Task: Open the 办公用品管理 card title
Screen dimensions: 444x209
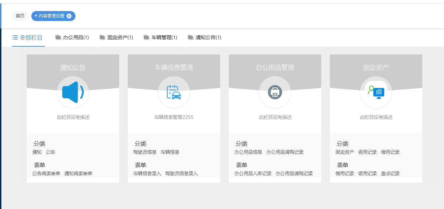Action: [x=275, y=67]
